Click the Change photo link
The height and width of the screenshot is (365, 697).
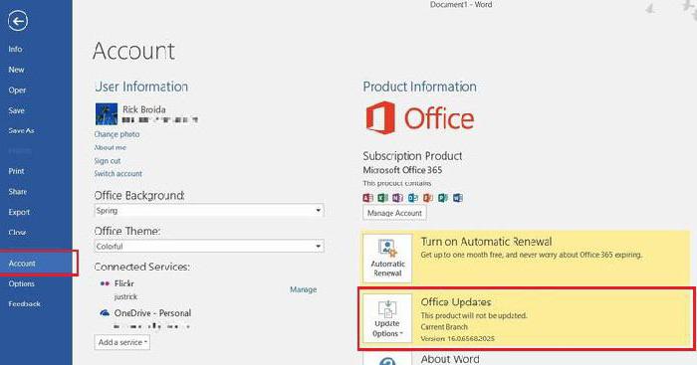tap(116, 134)
